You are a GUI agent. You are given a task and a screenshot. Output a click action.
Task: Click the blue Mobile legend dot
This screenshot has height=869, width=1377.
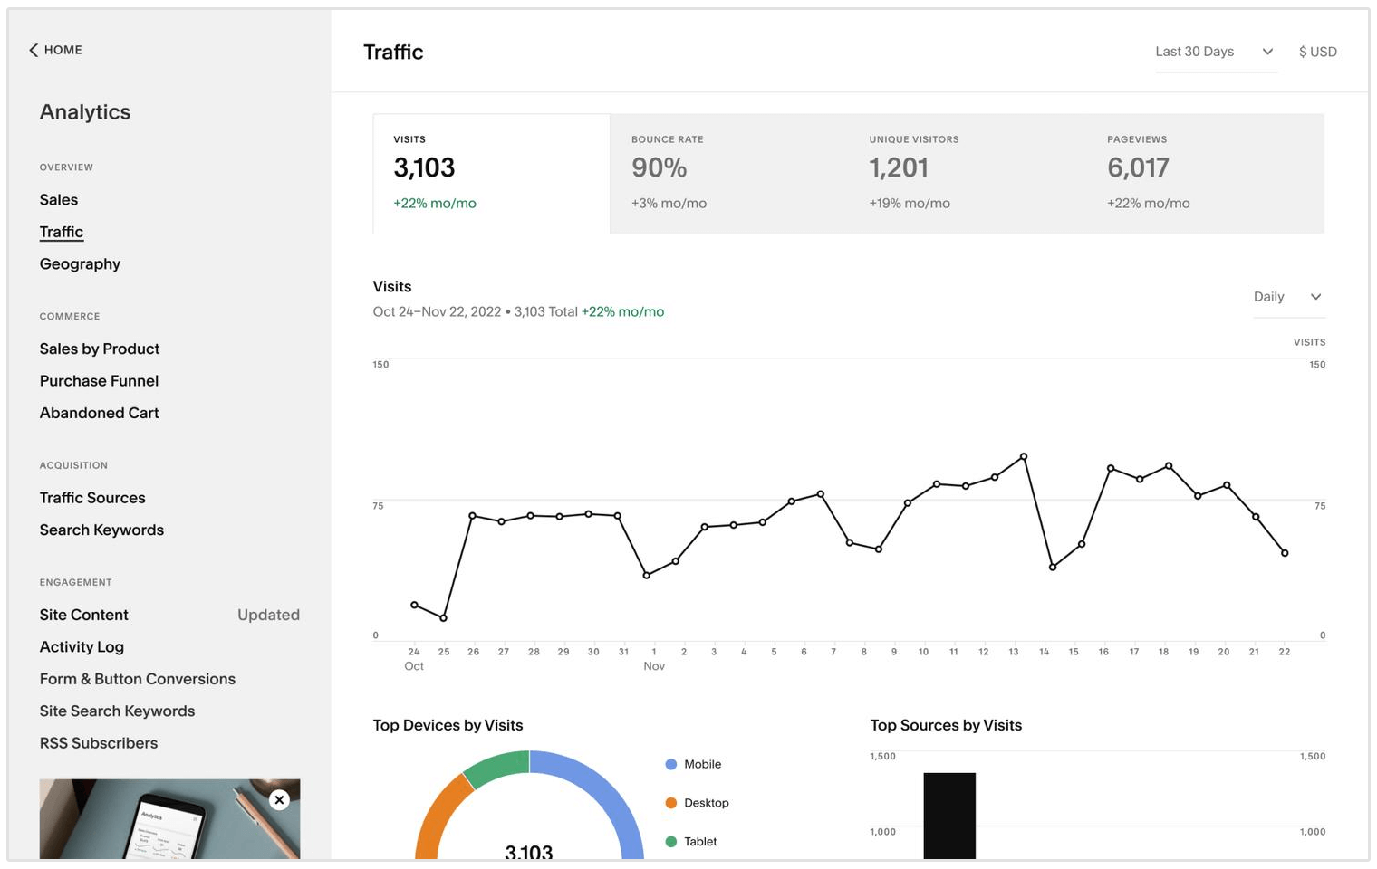(x=671, y=764)
